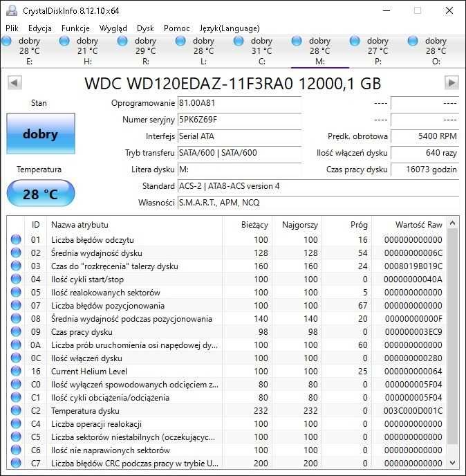The image size is (466, 476).
Task: Click the blue 'dobry' health status button
Action: [41, 134]
